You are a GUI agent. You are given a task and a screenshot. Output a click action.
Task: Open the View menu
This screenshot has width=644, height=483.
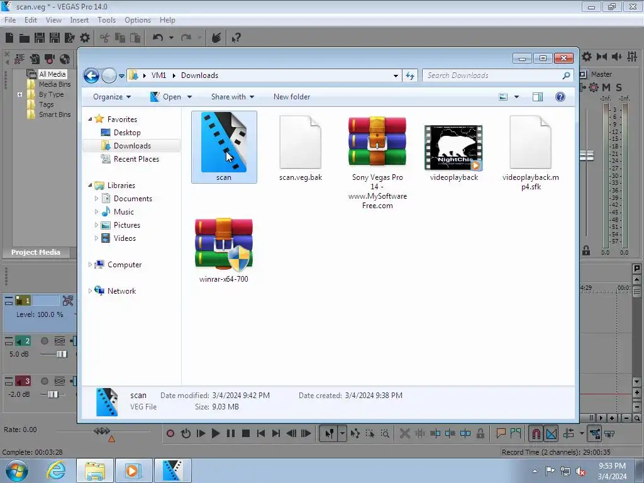pyautogui.click(x=53, y=20)
